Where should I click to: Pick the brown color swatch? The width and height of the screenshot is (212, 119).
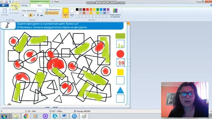point(84,13)
